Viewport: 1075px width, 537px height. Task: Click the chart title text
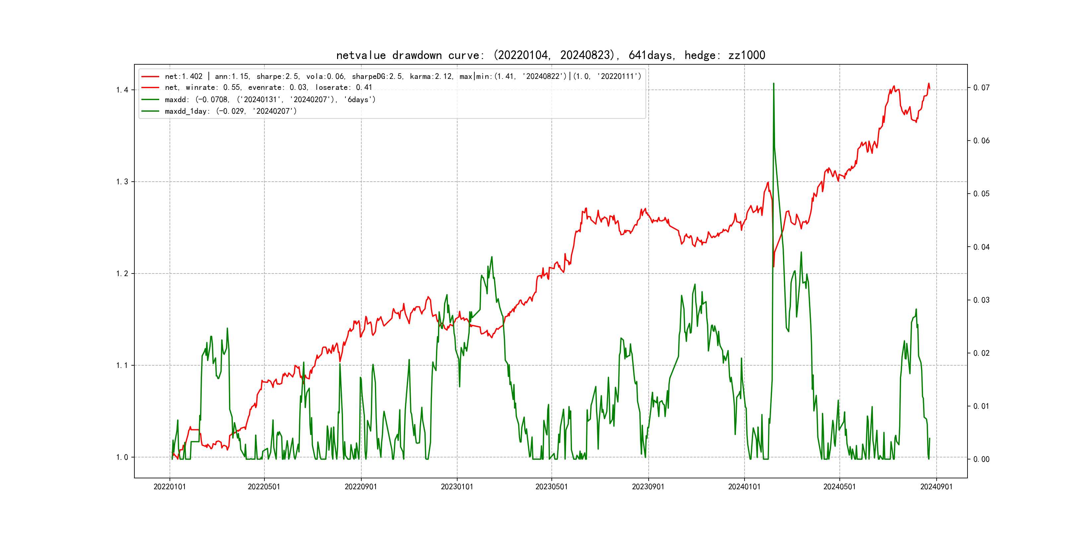550,55
